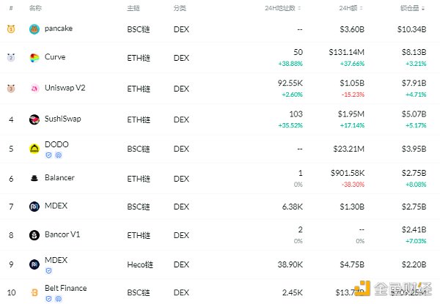The width and height of the screenshot is (440, 304).
Task: Click the Bancor V1 logo icon
Action: click(x=34, y=235)
